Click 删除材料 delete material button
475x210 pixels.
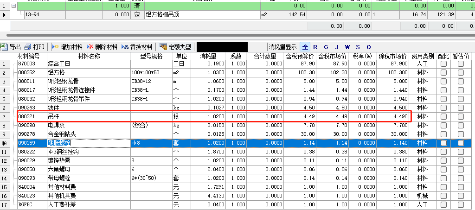(x=102, y=47)
